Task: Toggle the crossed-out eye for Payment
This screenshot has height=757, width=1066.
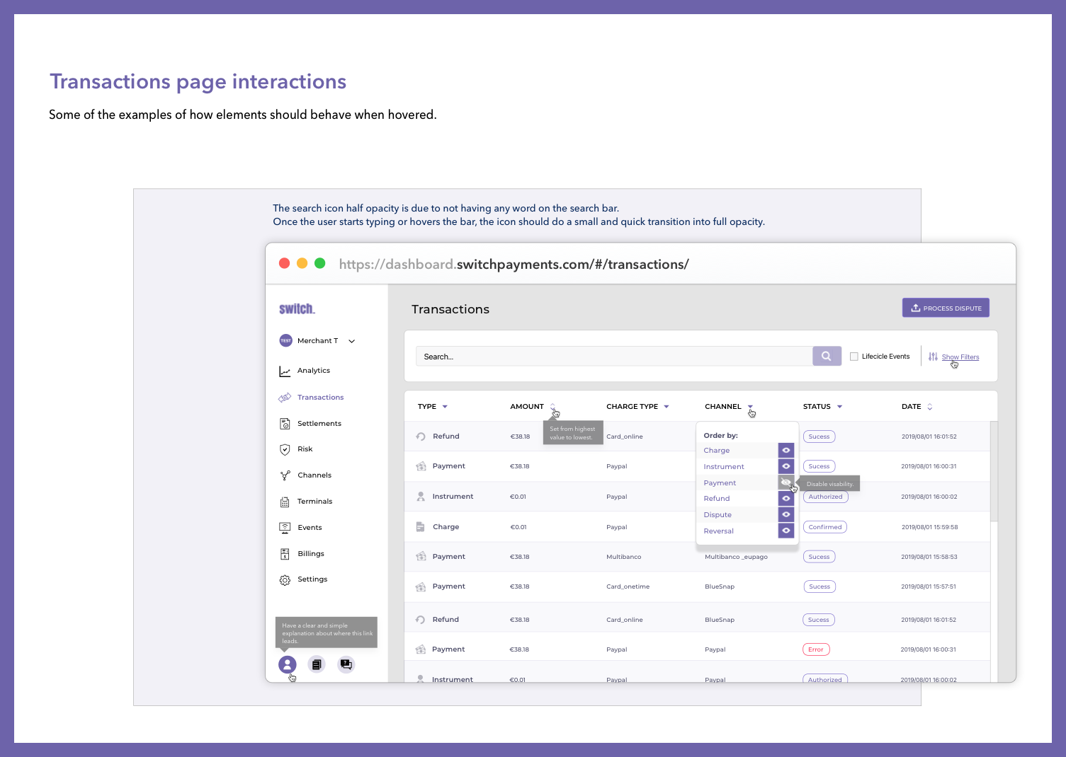Action: [786, 482]
